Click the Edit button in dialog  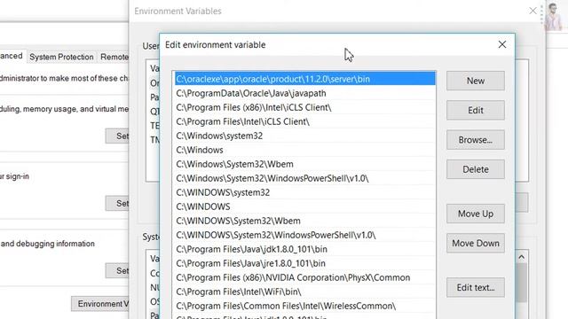click(476, 110)
